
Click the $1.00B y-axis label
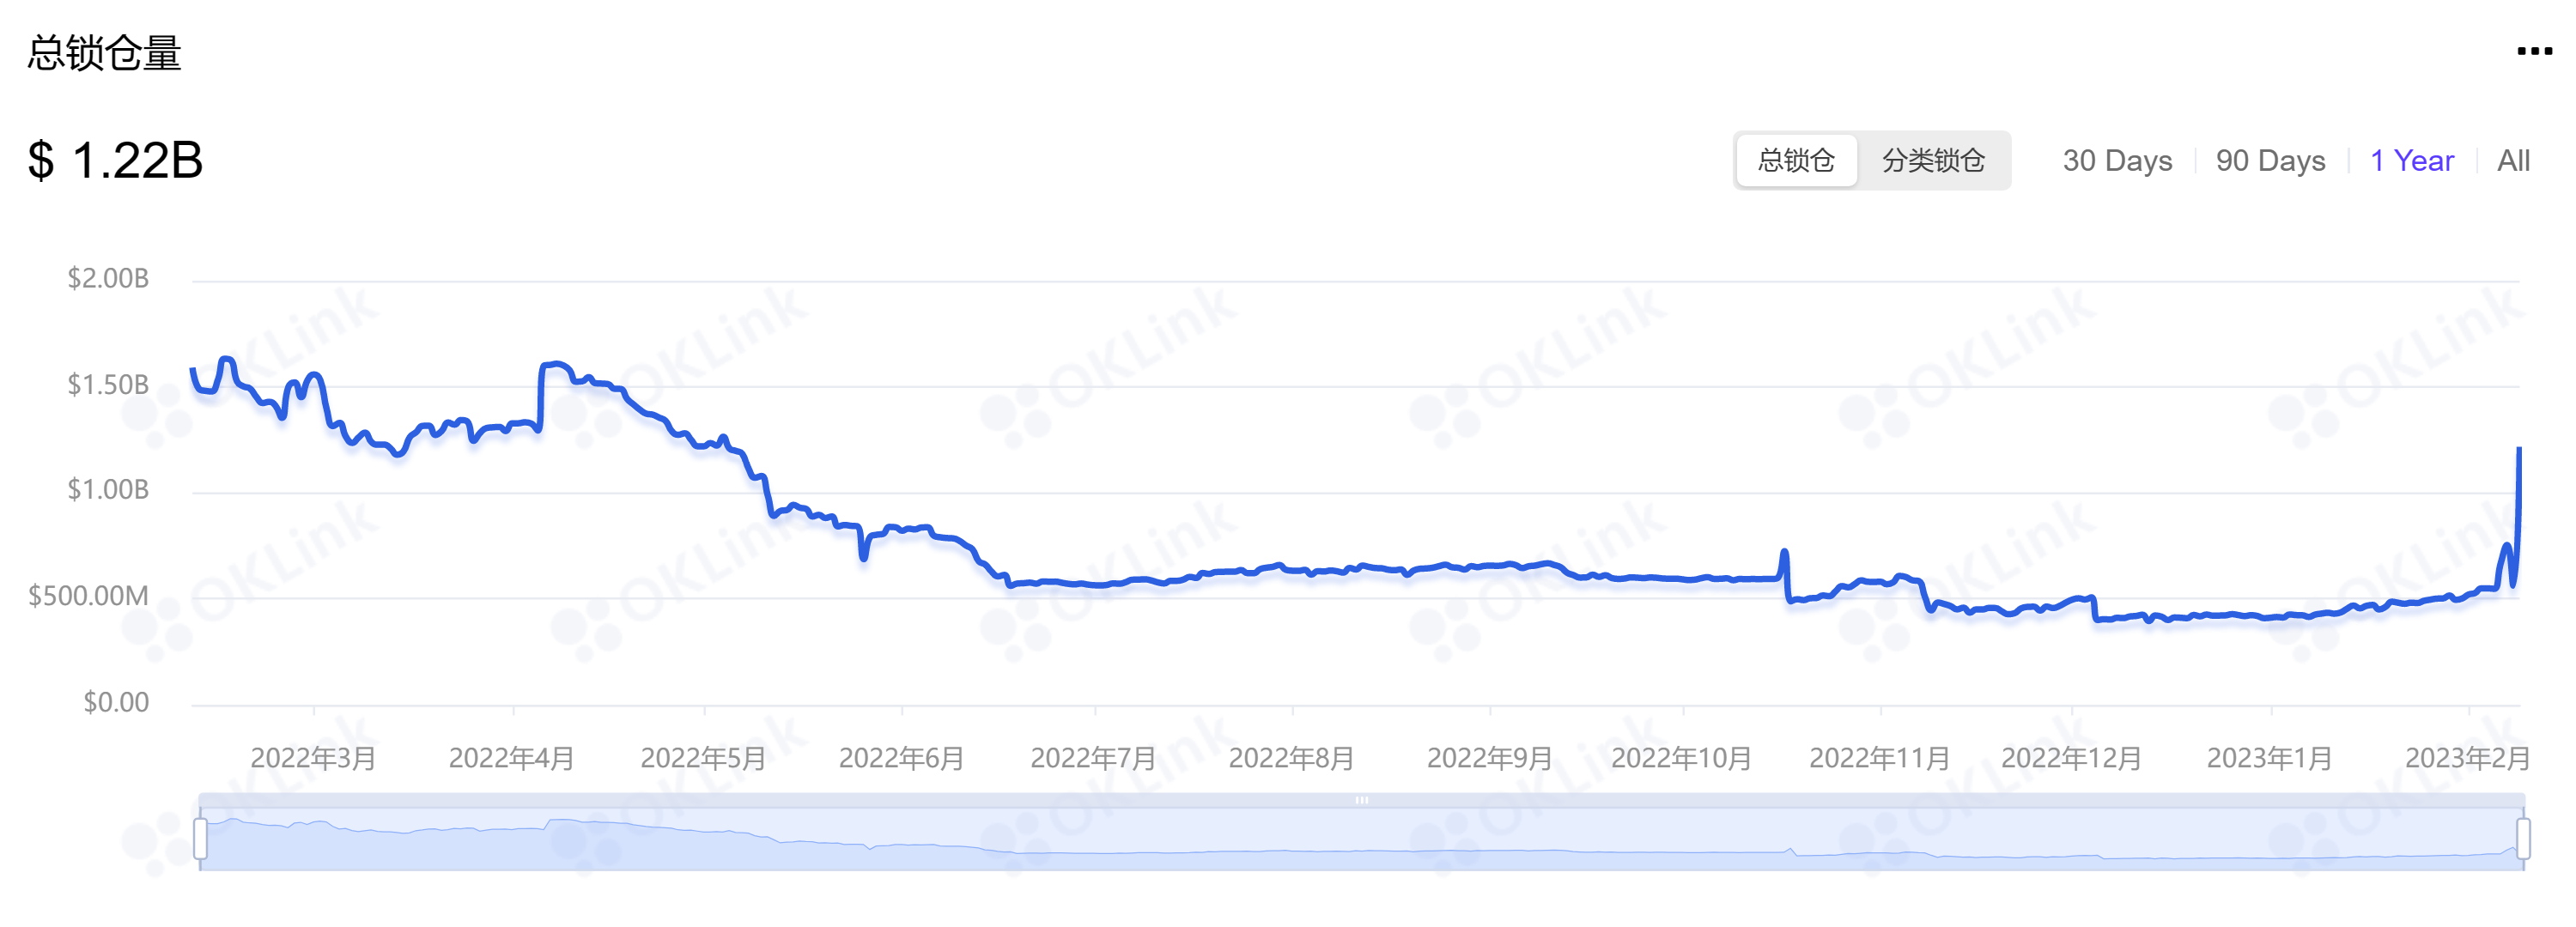(x=108, y=489)
